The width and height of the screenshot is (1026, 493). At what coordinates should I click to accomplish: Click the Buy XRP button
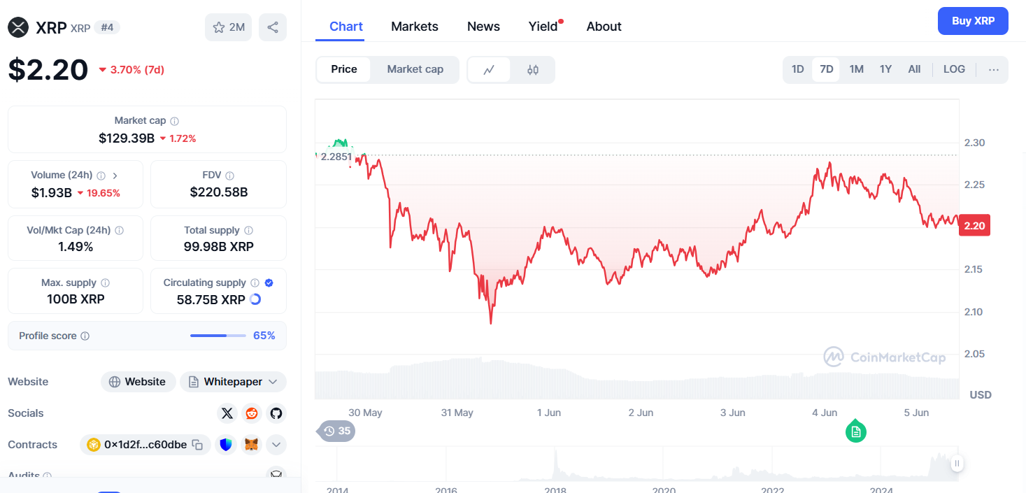pos(973,21)
